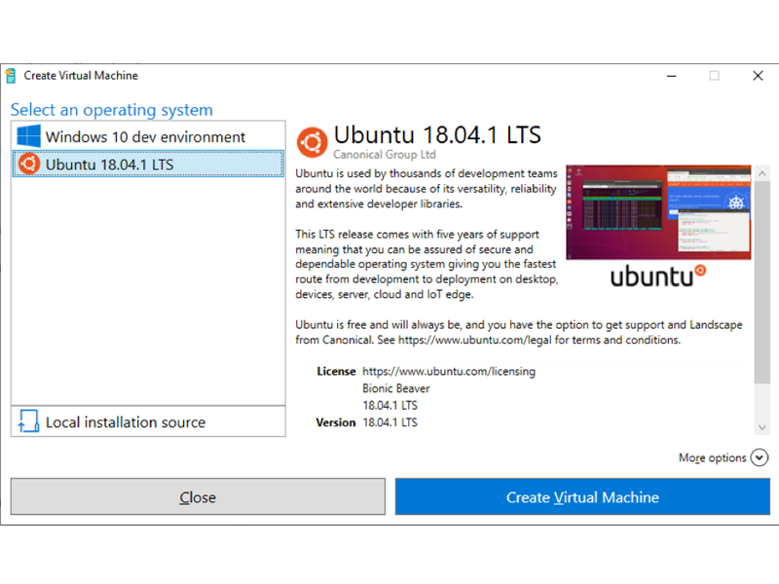
Task: Click the Create Virtual Machine button
Action: coord(582,496)
